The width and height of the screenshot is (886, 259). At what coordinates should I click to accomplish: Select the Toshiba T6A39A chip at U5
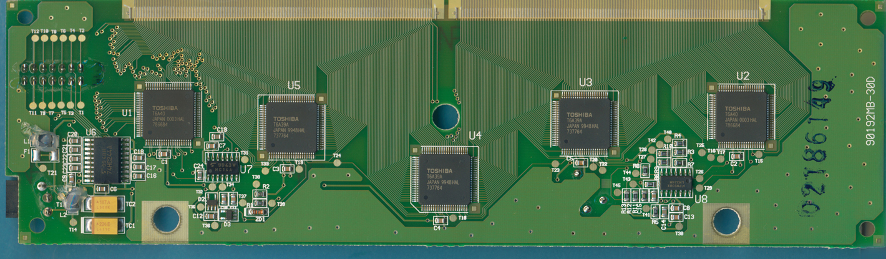pos(290,127)
